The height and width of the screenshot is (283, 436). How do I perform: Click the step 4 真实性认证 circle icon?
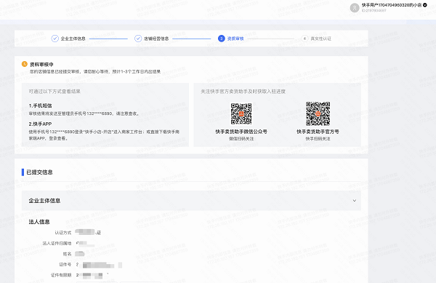point(304,39)
